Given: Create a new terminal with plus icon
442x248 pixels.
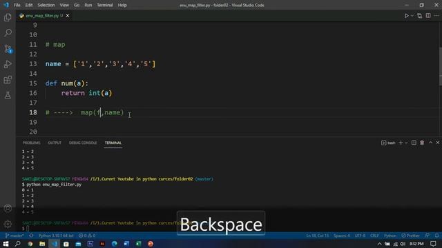Looking at the screenshot, I should pos(401,143).
